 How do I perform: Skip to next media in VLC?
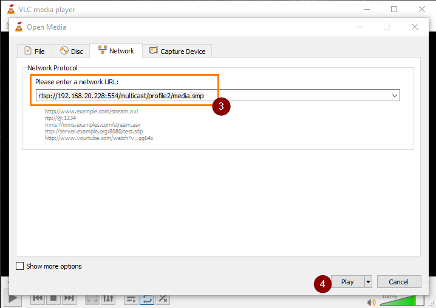coord(69,298)
